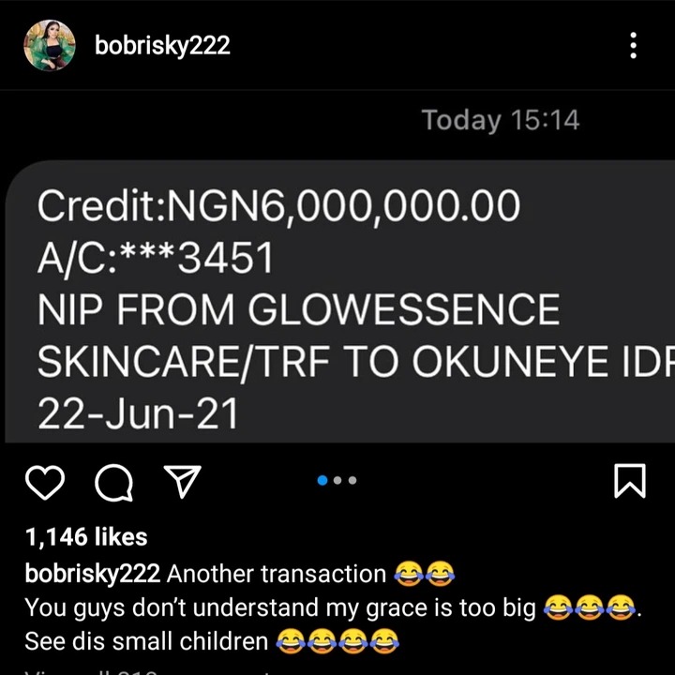The width and height of the screenshot is (675, 675).
Task: Jump to the third carousel dot
Action: [352, 480]
